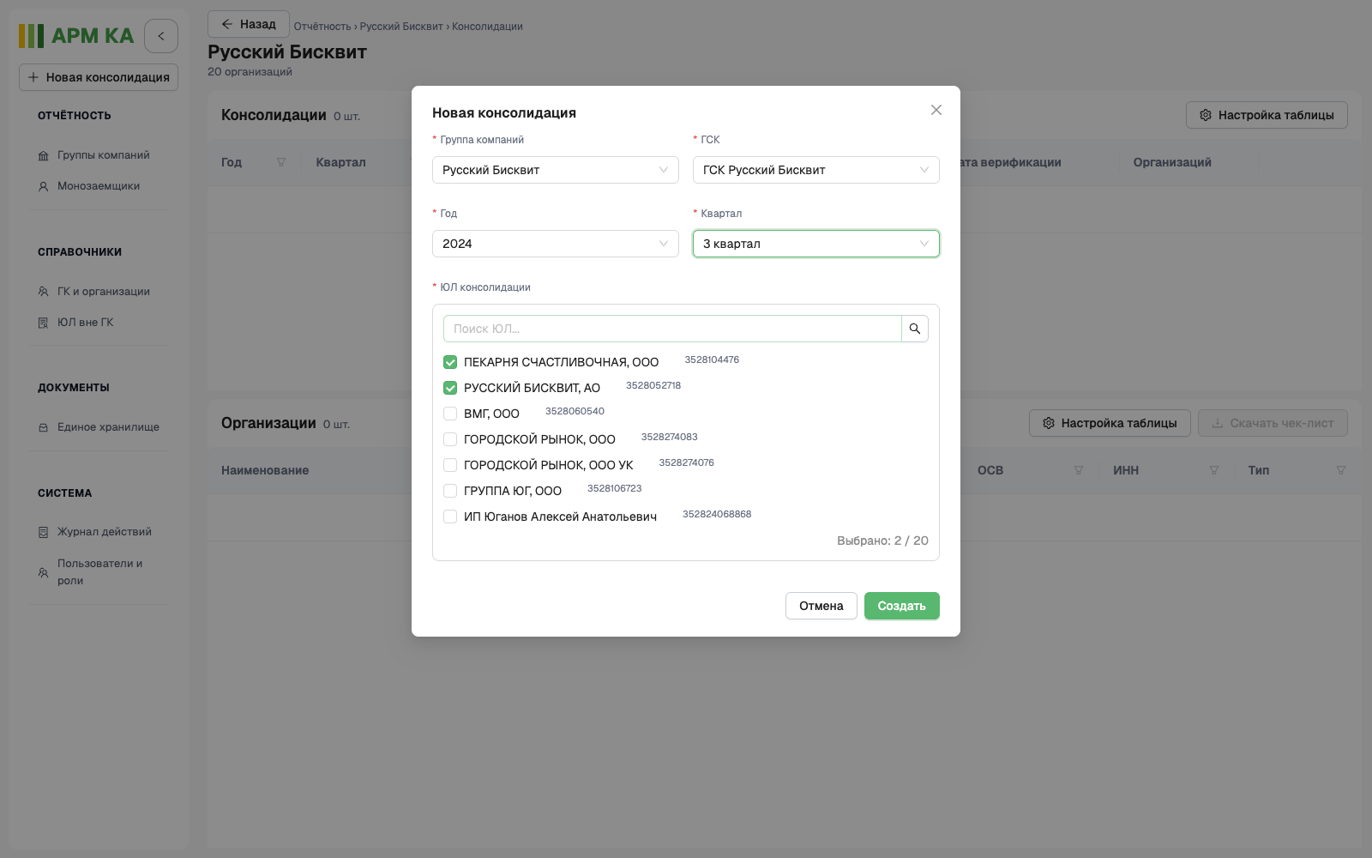
Task: Open Группы компаний in sidebar
Action: pyautogui.click(x=103, y=155)
